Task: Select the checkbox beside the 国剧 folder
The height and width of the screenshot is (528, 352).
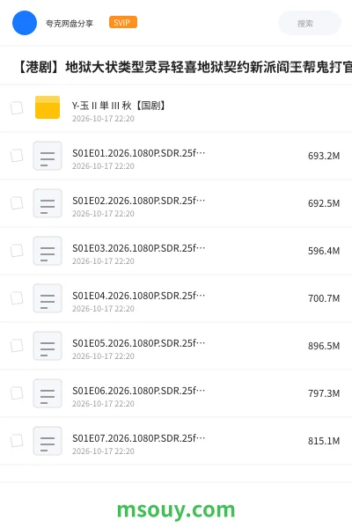Action: pos(17,108)
